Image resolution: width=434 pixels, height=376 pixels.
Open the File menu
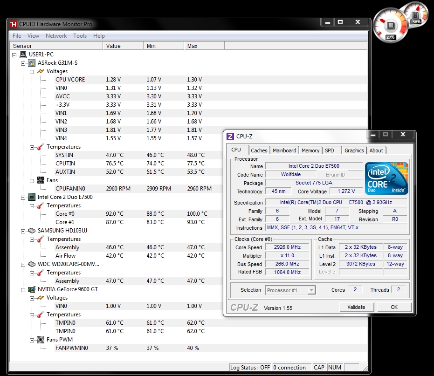point(17,36)
